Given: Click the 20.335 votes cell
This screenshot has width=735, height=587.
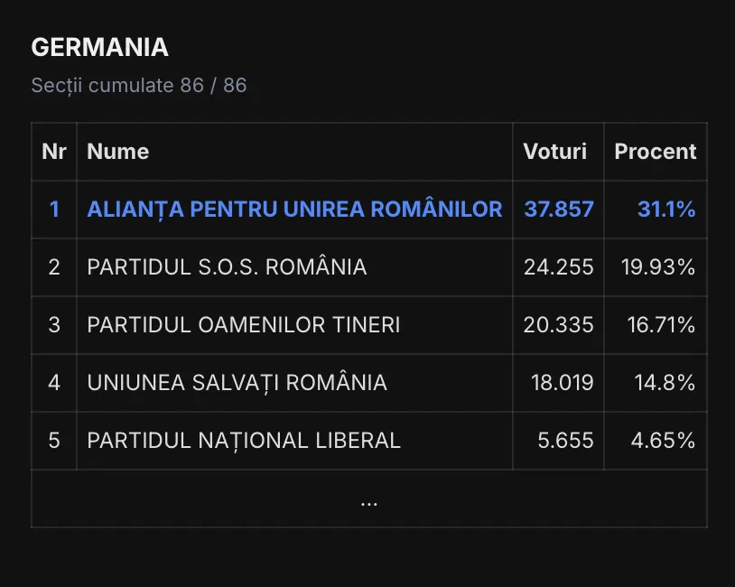Looking at the screenshot, I should [x=559, y=325].
